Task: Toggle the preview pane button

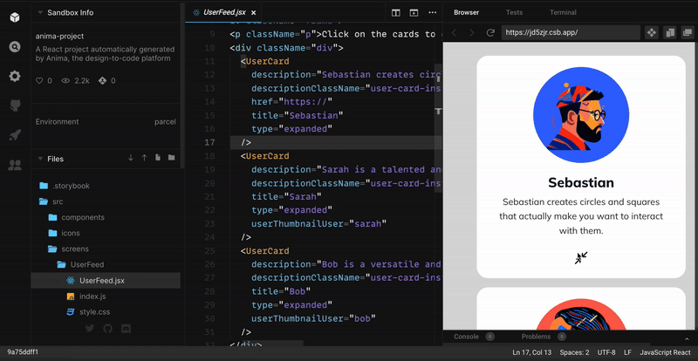Action: coord(414,13)
